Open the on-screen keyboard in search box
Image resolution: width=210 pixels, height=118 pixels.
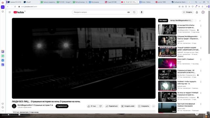[129, 12]
